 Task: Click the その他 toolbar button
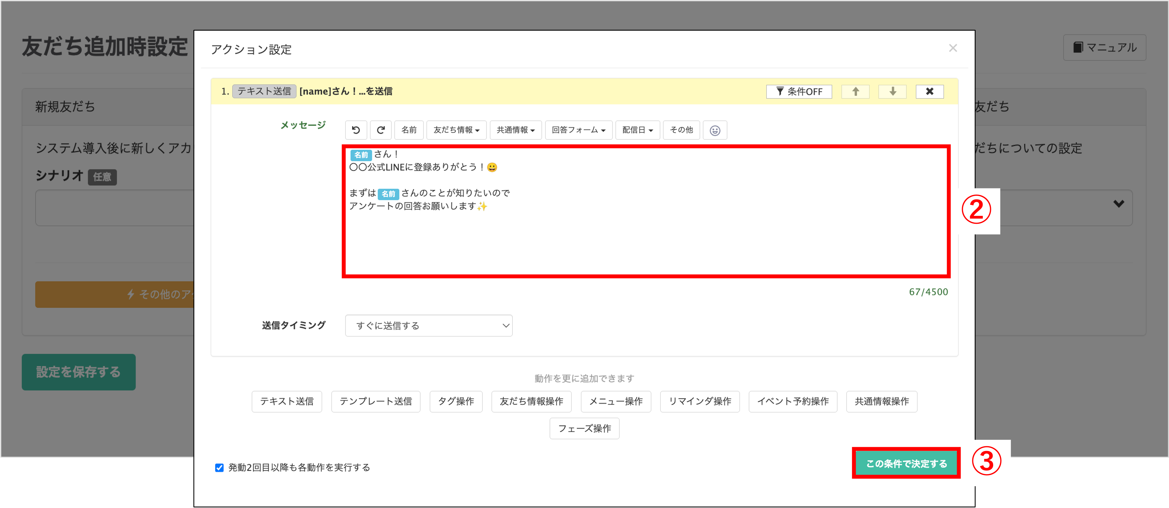coord(681,130)
